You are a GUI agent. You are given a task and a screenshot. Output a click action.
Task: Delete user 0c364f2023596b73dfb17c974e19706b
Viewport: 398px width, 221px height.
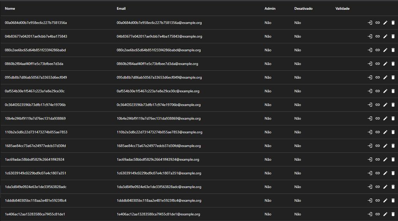pyautogui.click(x=393, y=105)
